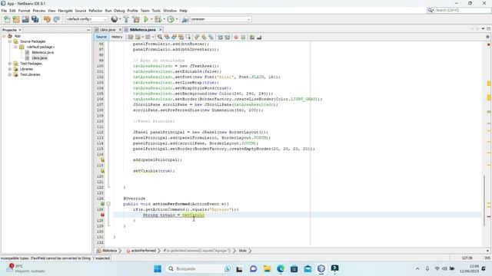The width and height of the screenshot is (492, 276).
Task: Open the Refactor menu
Action: click(95, 11)
